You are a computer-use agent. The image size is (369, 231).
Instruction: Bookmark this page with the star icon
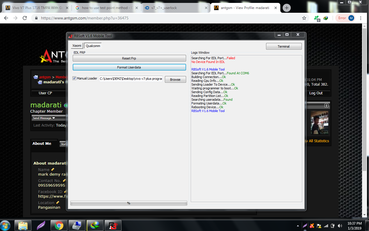[x=304, y=18]
